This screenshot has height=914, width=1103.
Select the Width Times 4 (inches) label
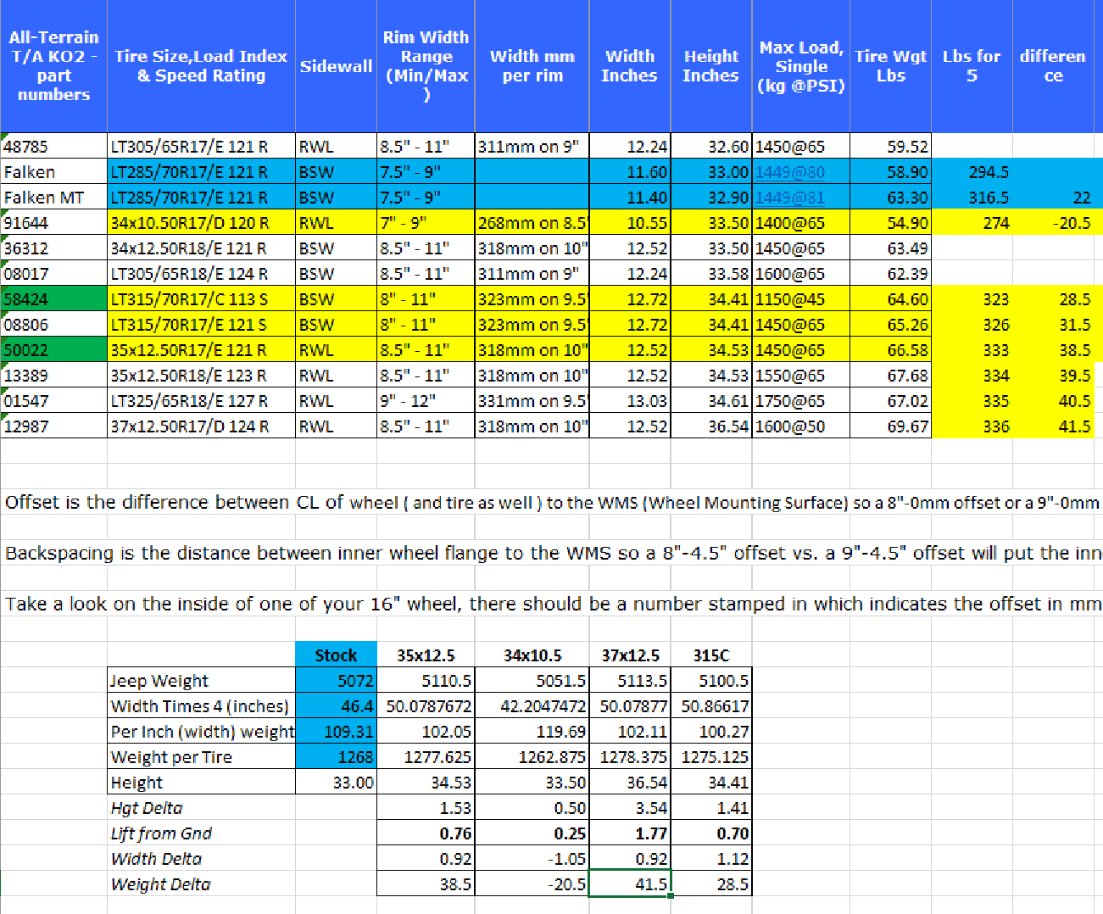[x=202, y=706]
